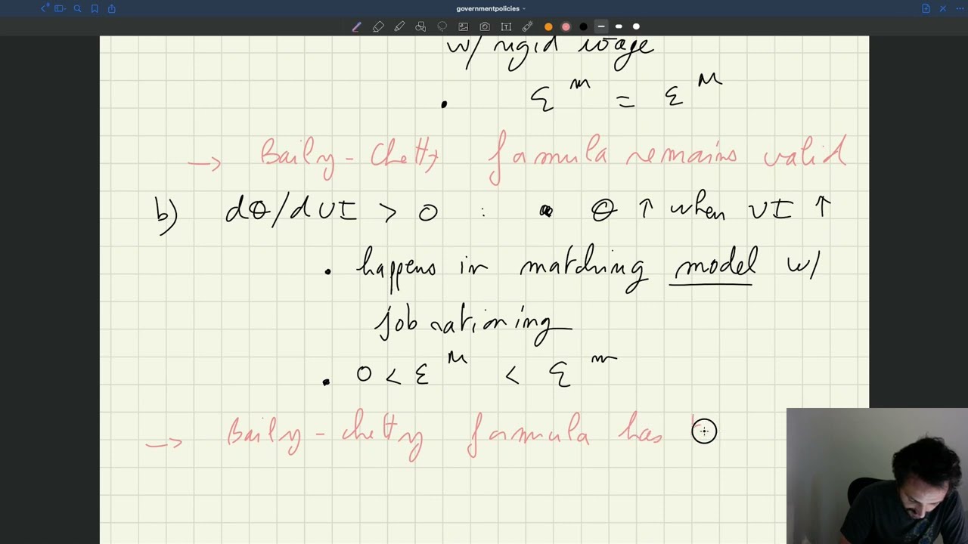
Task: Select the Highlighter tool
Action: point(399,26)
